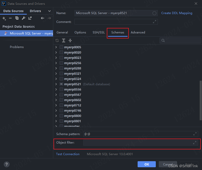Expand the myerp8324 tree node

[56, 79]
